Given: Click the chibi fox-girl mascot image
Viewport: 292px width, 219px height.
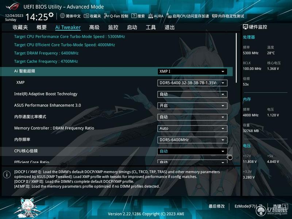Looking at the screenshot, I should point(28,208).
